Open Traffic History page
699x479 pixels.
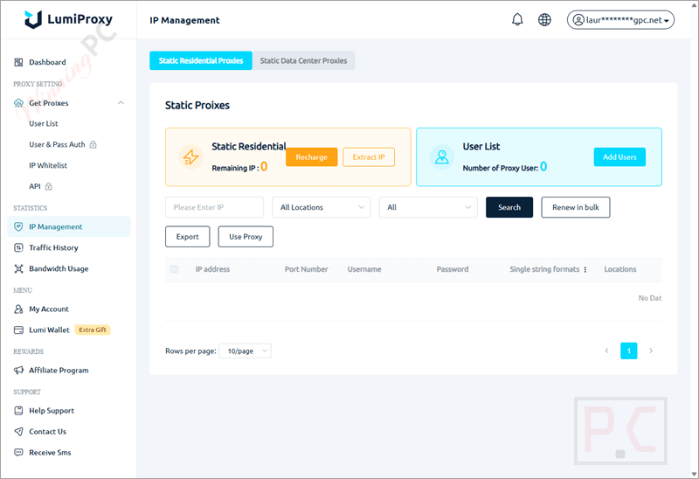pyautogui.click(x=53, y=247)
